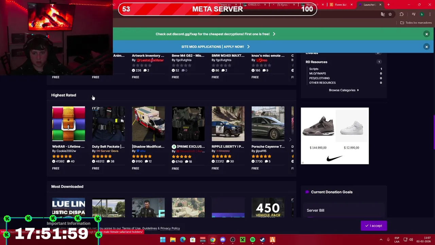Open the ESP LAA language switcher
Image resolution: width=435 pixels, height=245 pixels.
pyautogui.click(x=397, y=240)
